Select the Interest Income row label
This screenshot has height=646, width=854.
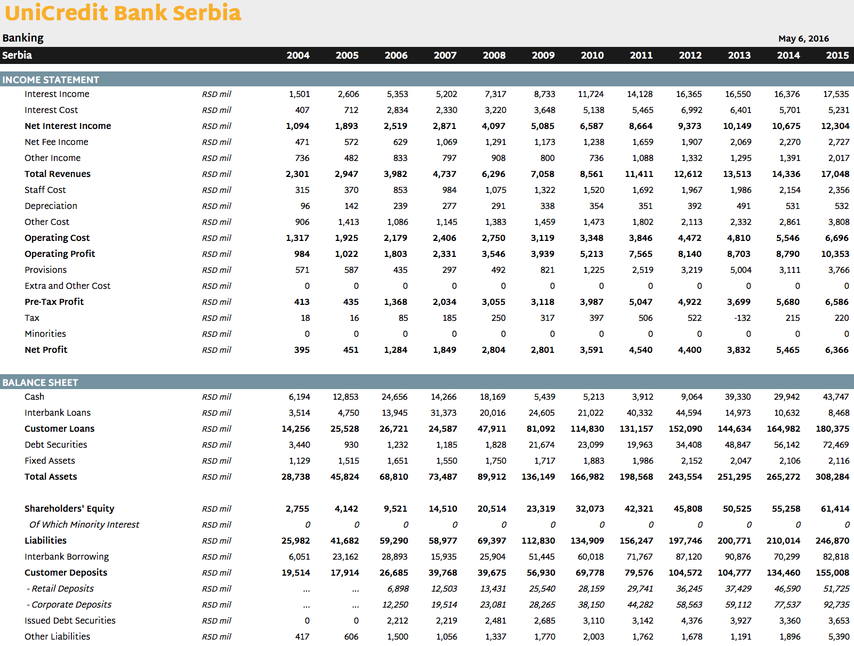[x=57, y=94]
